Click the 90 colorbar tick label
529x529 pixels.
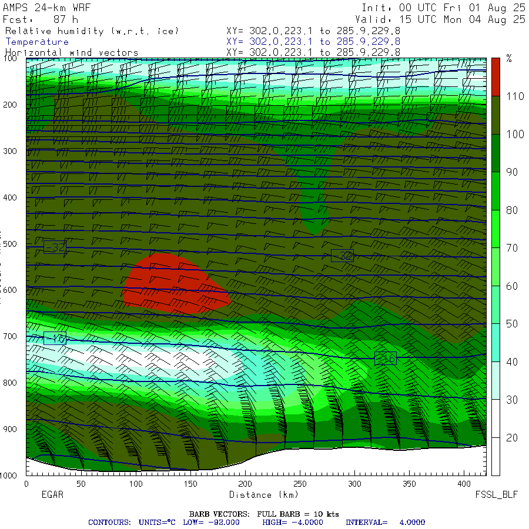point(512,172)
